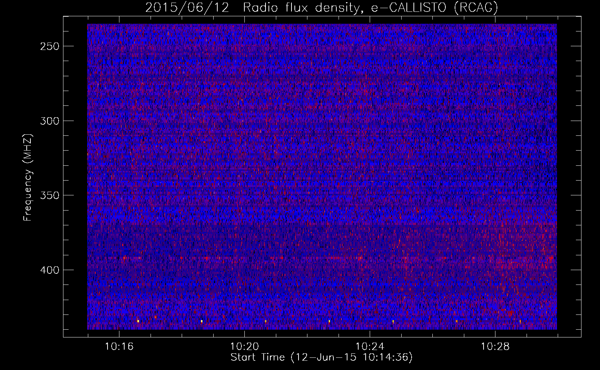Click the 'Frequency (MHZ)' axis title

(x=28, y=177)
